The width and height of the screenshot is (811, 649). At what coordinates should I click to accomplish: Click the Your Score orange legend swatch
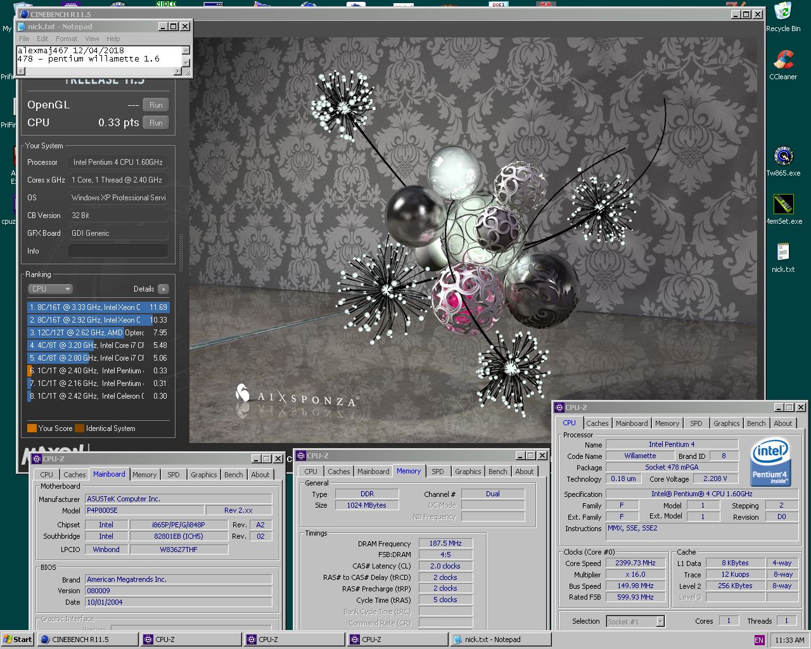point(32,428)
